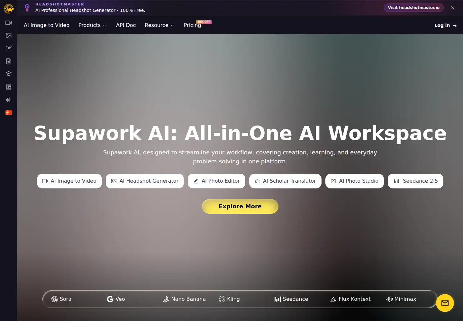Image resolution: width=463 pixels, height=321 pixels.
Task: Click the HeadshotMaster purple logo icon
Action: tap(27, 8)
